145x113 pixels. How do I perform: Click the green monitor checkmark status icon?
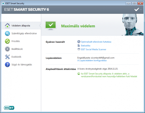[x=51, y=25]
